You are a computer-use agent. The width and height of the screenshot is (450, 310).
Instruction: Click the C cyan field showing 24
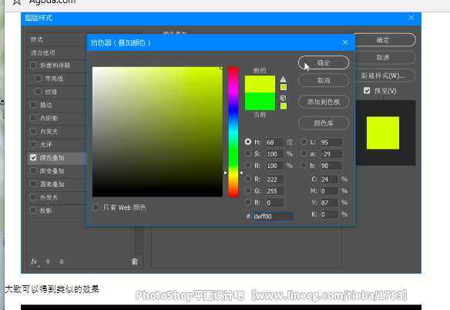pos(330,179)
